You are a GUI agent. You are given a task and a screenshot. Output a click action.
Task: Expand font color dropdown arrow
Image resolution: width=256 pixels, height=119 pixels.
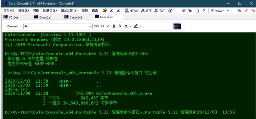point(131,26)
